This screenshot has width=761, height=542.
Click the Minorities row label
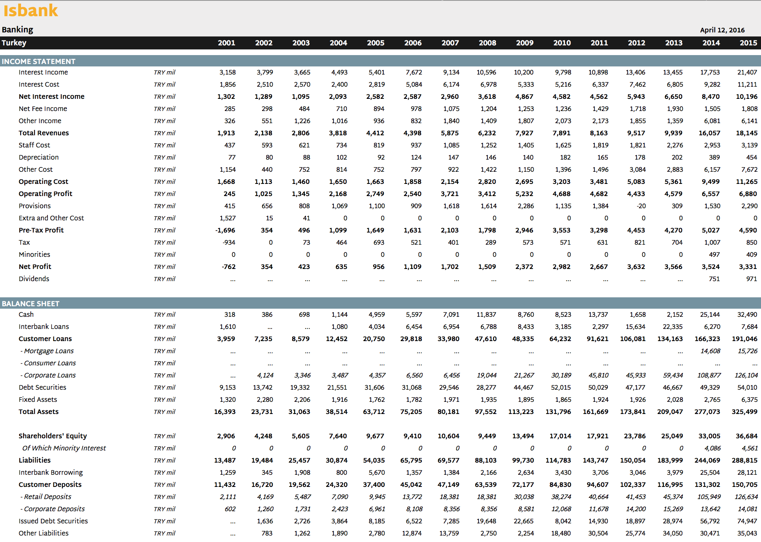coord(34,254)
